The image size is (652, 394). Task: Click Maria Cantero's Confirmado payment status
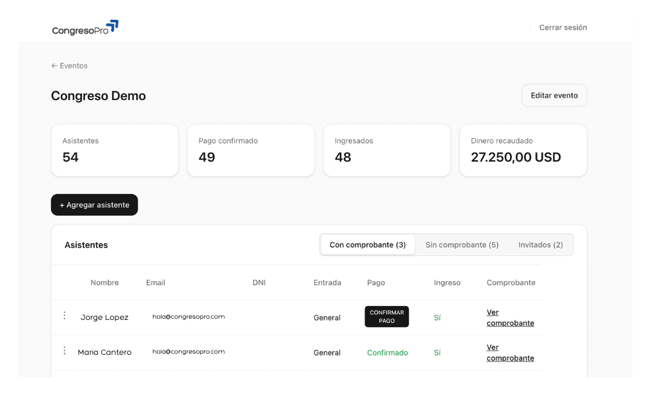point(387,353)
